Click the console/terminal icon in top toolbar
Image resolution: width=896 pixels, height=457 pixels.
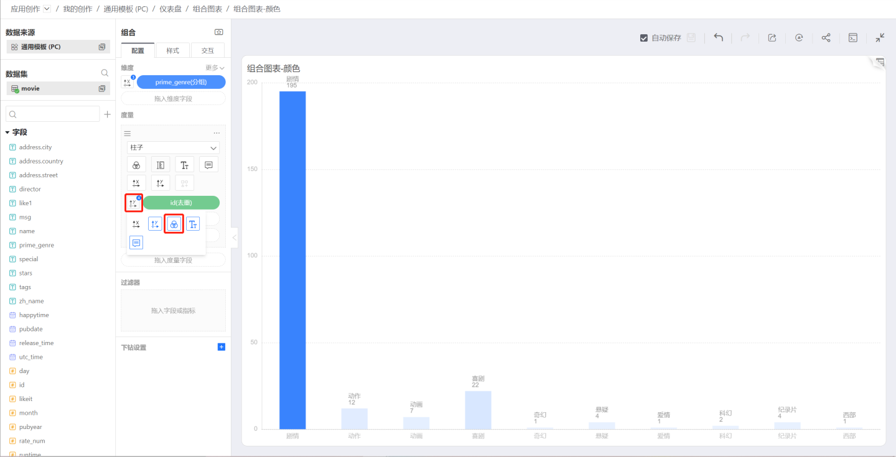pos(853,37)
